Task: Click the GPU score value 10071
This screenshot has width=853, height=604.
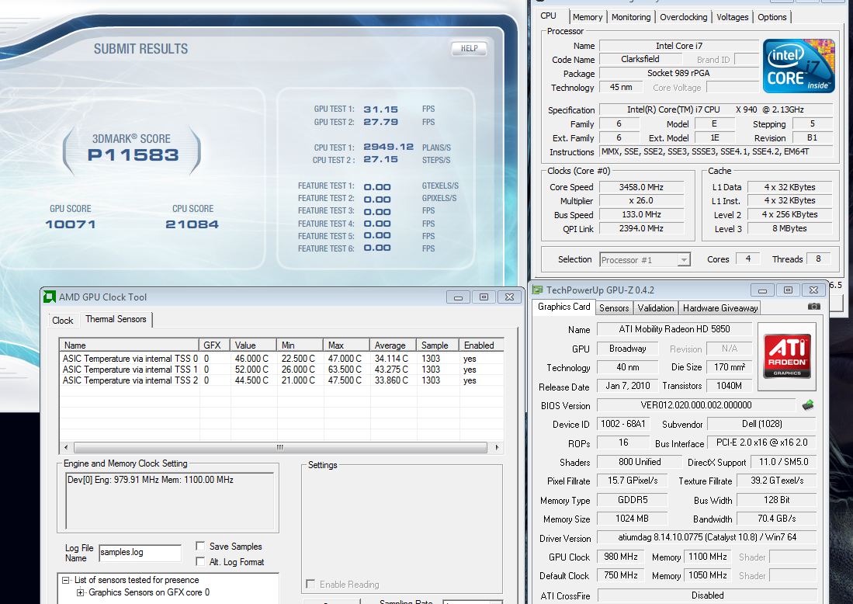Action: (70, 224)
